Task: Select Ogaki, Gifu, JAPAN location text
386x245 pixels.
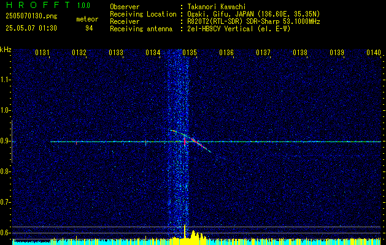Action: pos(253,14)
